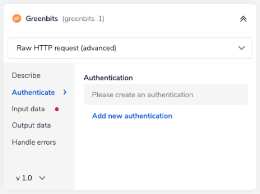This screenshot has width=260, height=194.
Task: Click the Greenbits connector name
Action: pyautogui.click(x=42, y=19)
